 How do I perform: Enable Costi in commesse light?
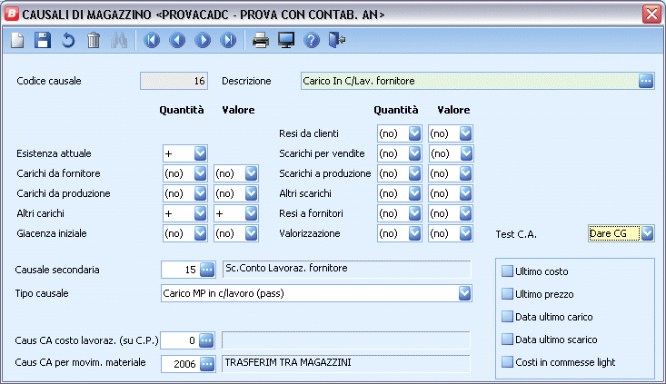[507, 362]
